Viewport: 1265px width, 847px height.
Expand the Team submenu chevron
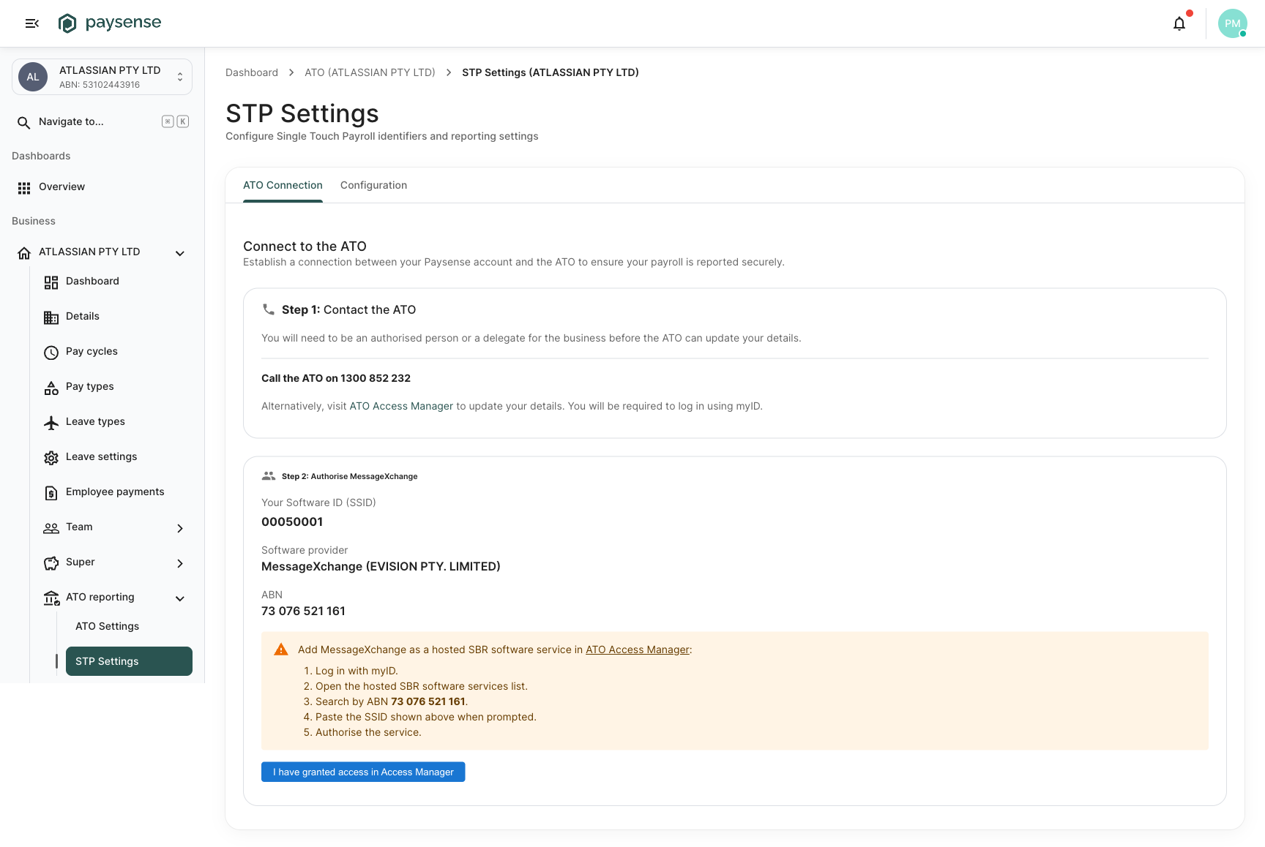tap(180, 528)
